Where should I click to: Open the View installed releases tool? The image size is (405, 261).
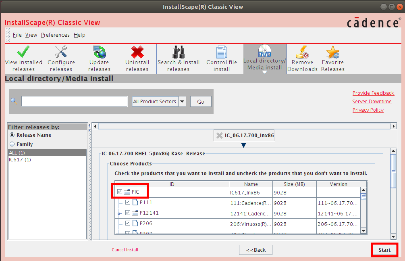[x=23, y=59]
